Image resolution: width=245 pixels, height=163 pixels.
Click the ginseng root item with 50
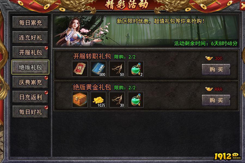click(117, 69)
